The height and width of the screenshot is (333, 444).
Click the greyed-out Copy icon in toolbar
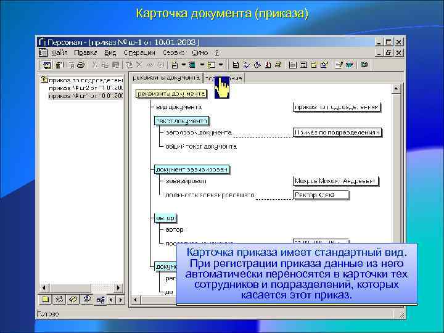pos(105,65)
